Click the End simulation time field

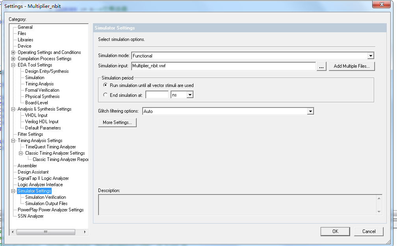click(x=157, y=95)
